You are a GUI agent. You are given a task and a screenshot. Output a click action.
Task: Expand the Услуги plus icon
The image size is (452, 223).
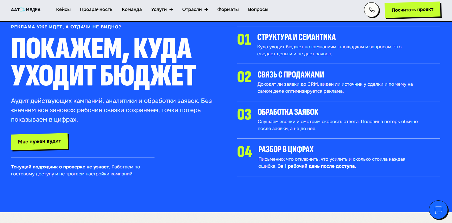[171, 10]
